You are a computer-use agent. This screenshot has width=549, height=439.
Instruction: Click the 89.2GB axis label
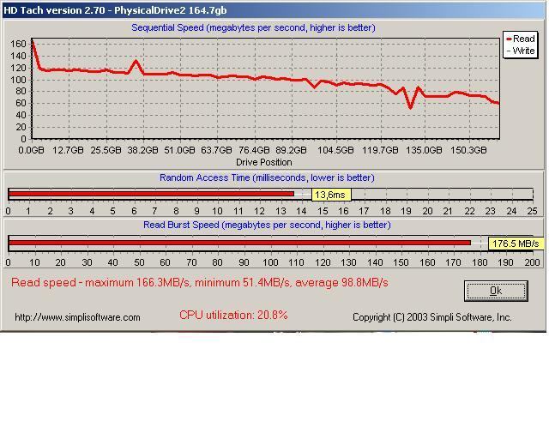[291, 150]
